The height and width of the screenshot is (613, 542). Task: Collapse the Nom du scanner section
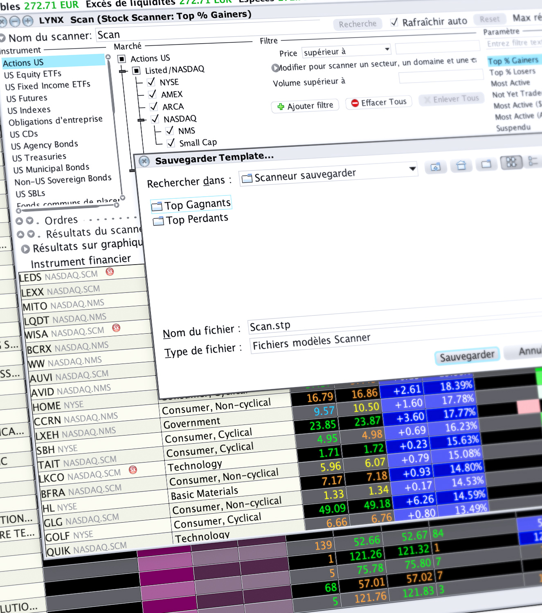point(2,38)
